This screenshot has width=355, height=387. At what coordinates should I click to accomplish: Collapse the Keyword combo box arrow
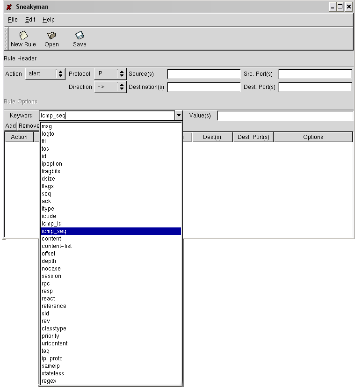point(179,116)
